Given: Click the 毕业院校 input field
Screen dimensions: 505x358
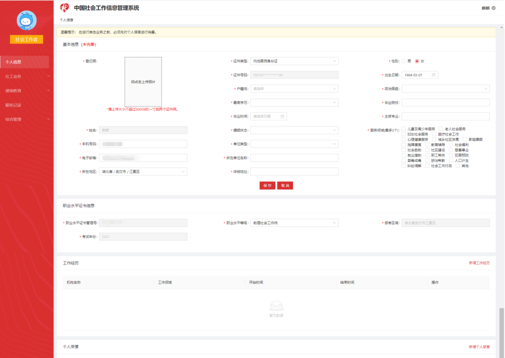Looking at the screenshot, I should [445, 103].
